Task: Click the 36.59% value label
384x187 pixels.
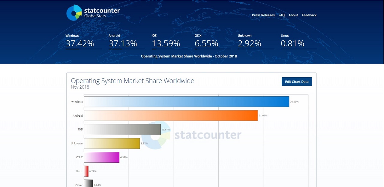Action: point(294,102)
